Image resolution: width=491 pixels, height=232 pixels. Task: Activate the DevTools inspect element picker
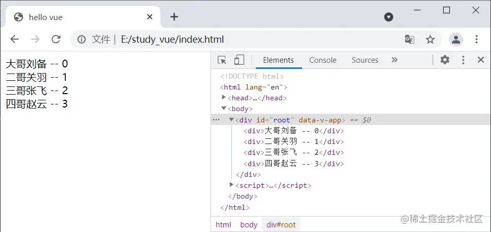pos(222,60)
